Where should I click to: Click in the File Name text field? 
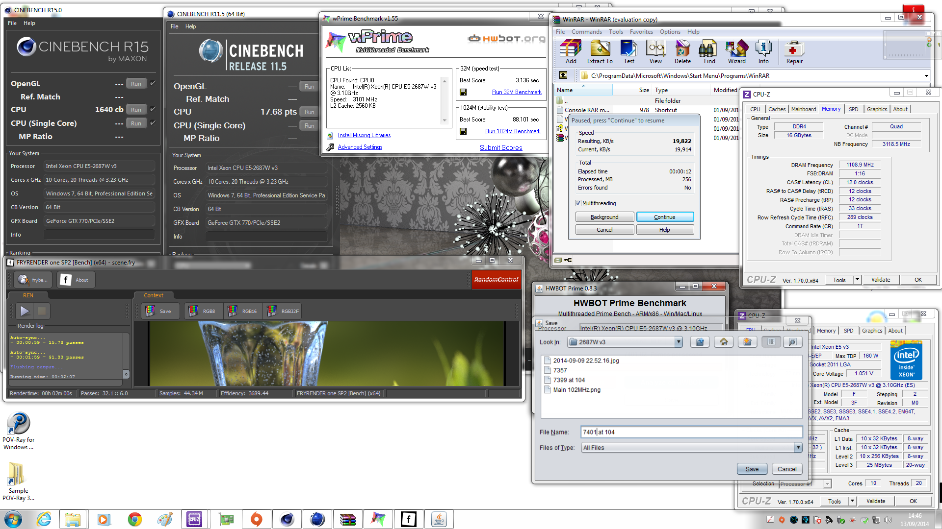click(x=691, y=432)
